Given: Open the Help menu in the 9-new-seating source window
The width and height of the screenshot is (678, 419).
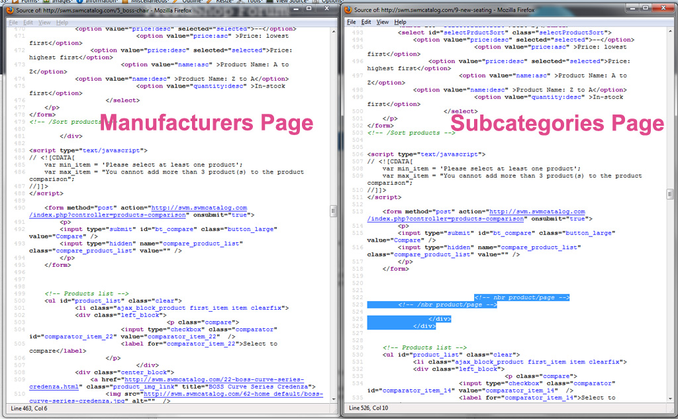Looking at the screenshot, I should coord(400,22).
